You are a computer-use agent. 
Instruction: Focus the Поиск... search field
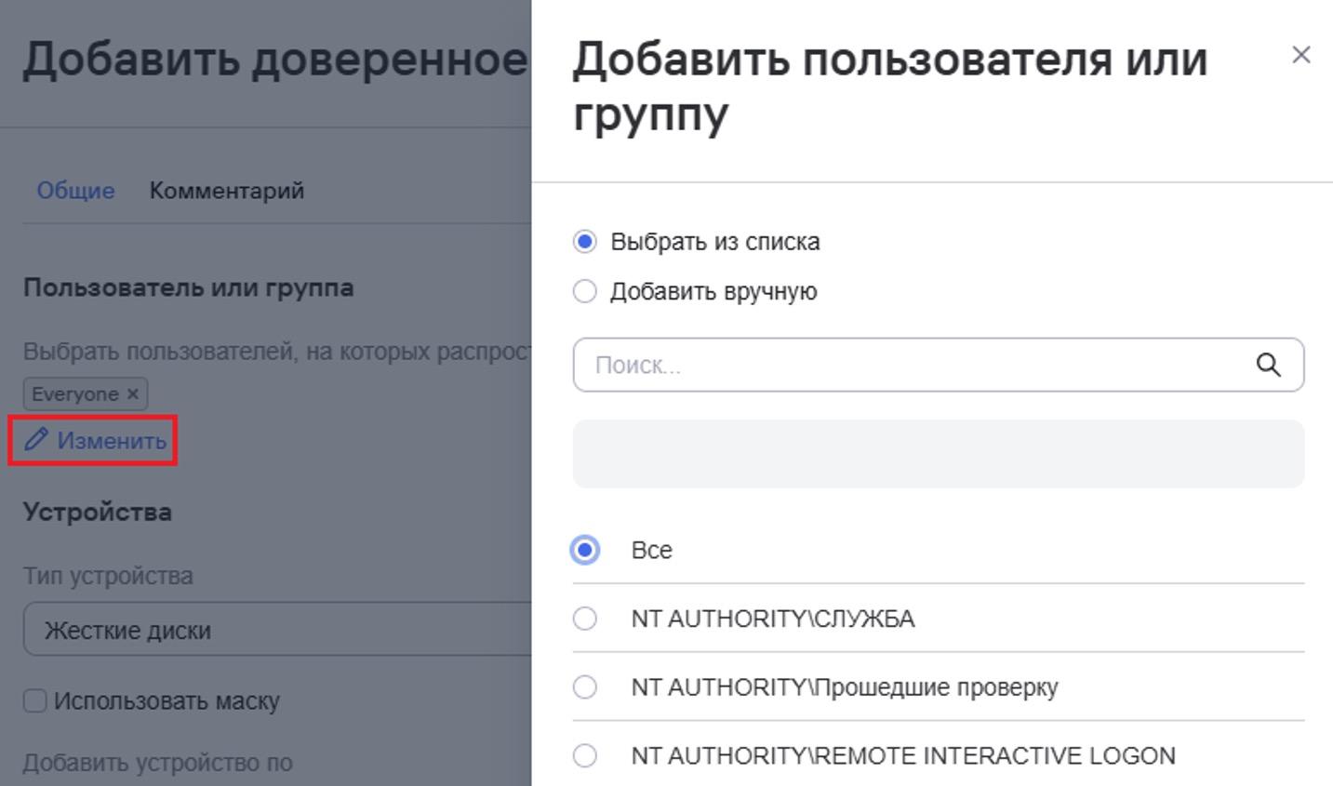coord(939,365)
